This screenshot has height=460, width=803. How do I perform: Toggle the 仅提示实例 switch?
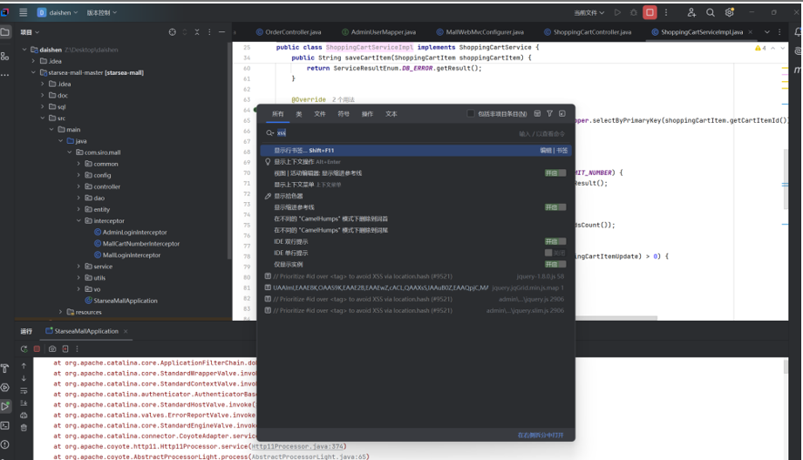555,264
